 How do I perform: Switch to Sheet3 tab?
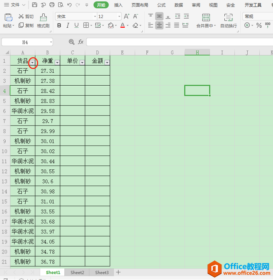coord(102,272)
